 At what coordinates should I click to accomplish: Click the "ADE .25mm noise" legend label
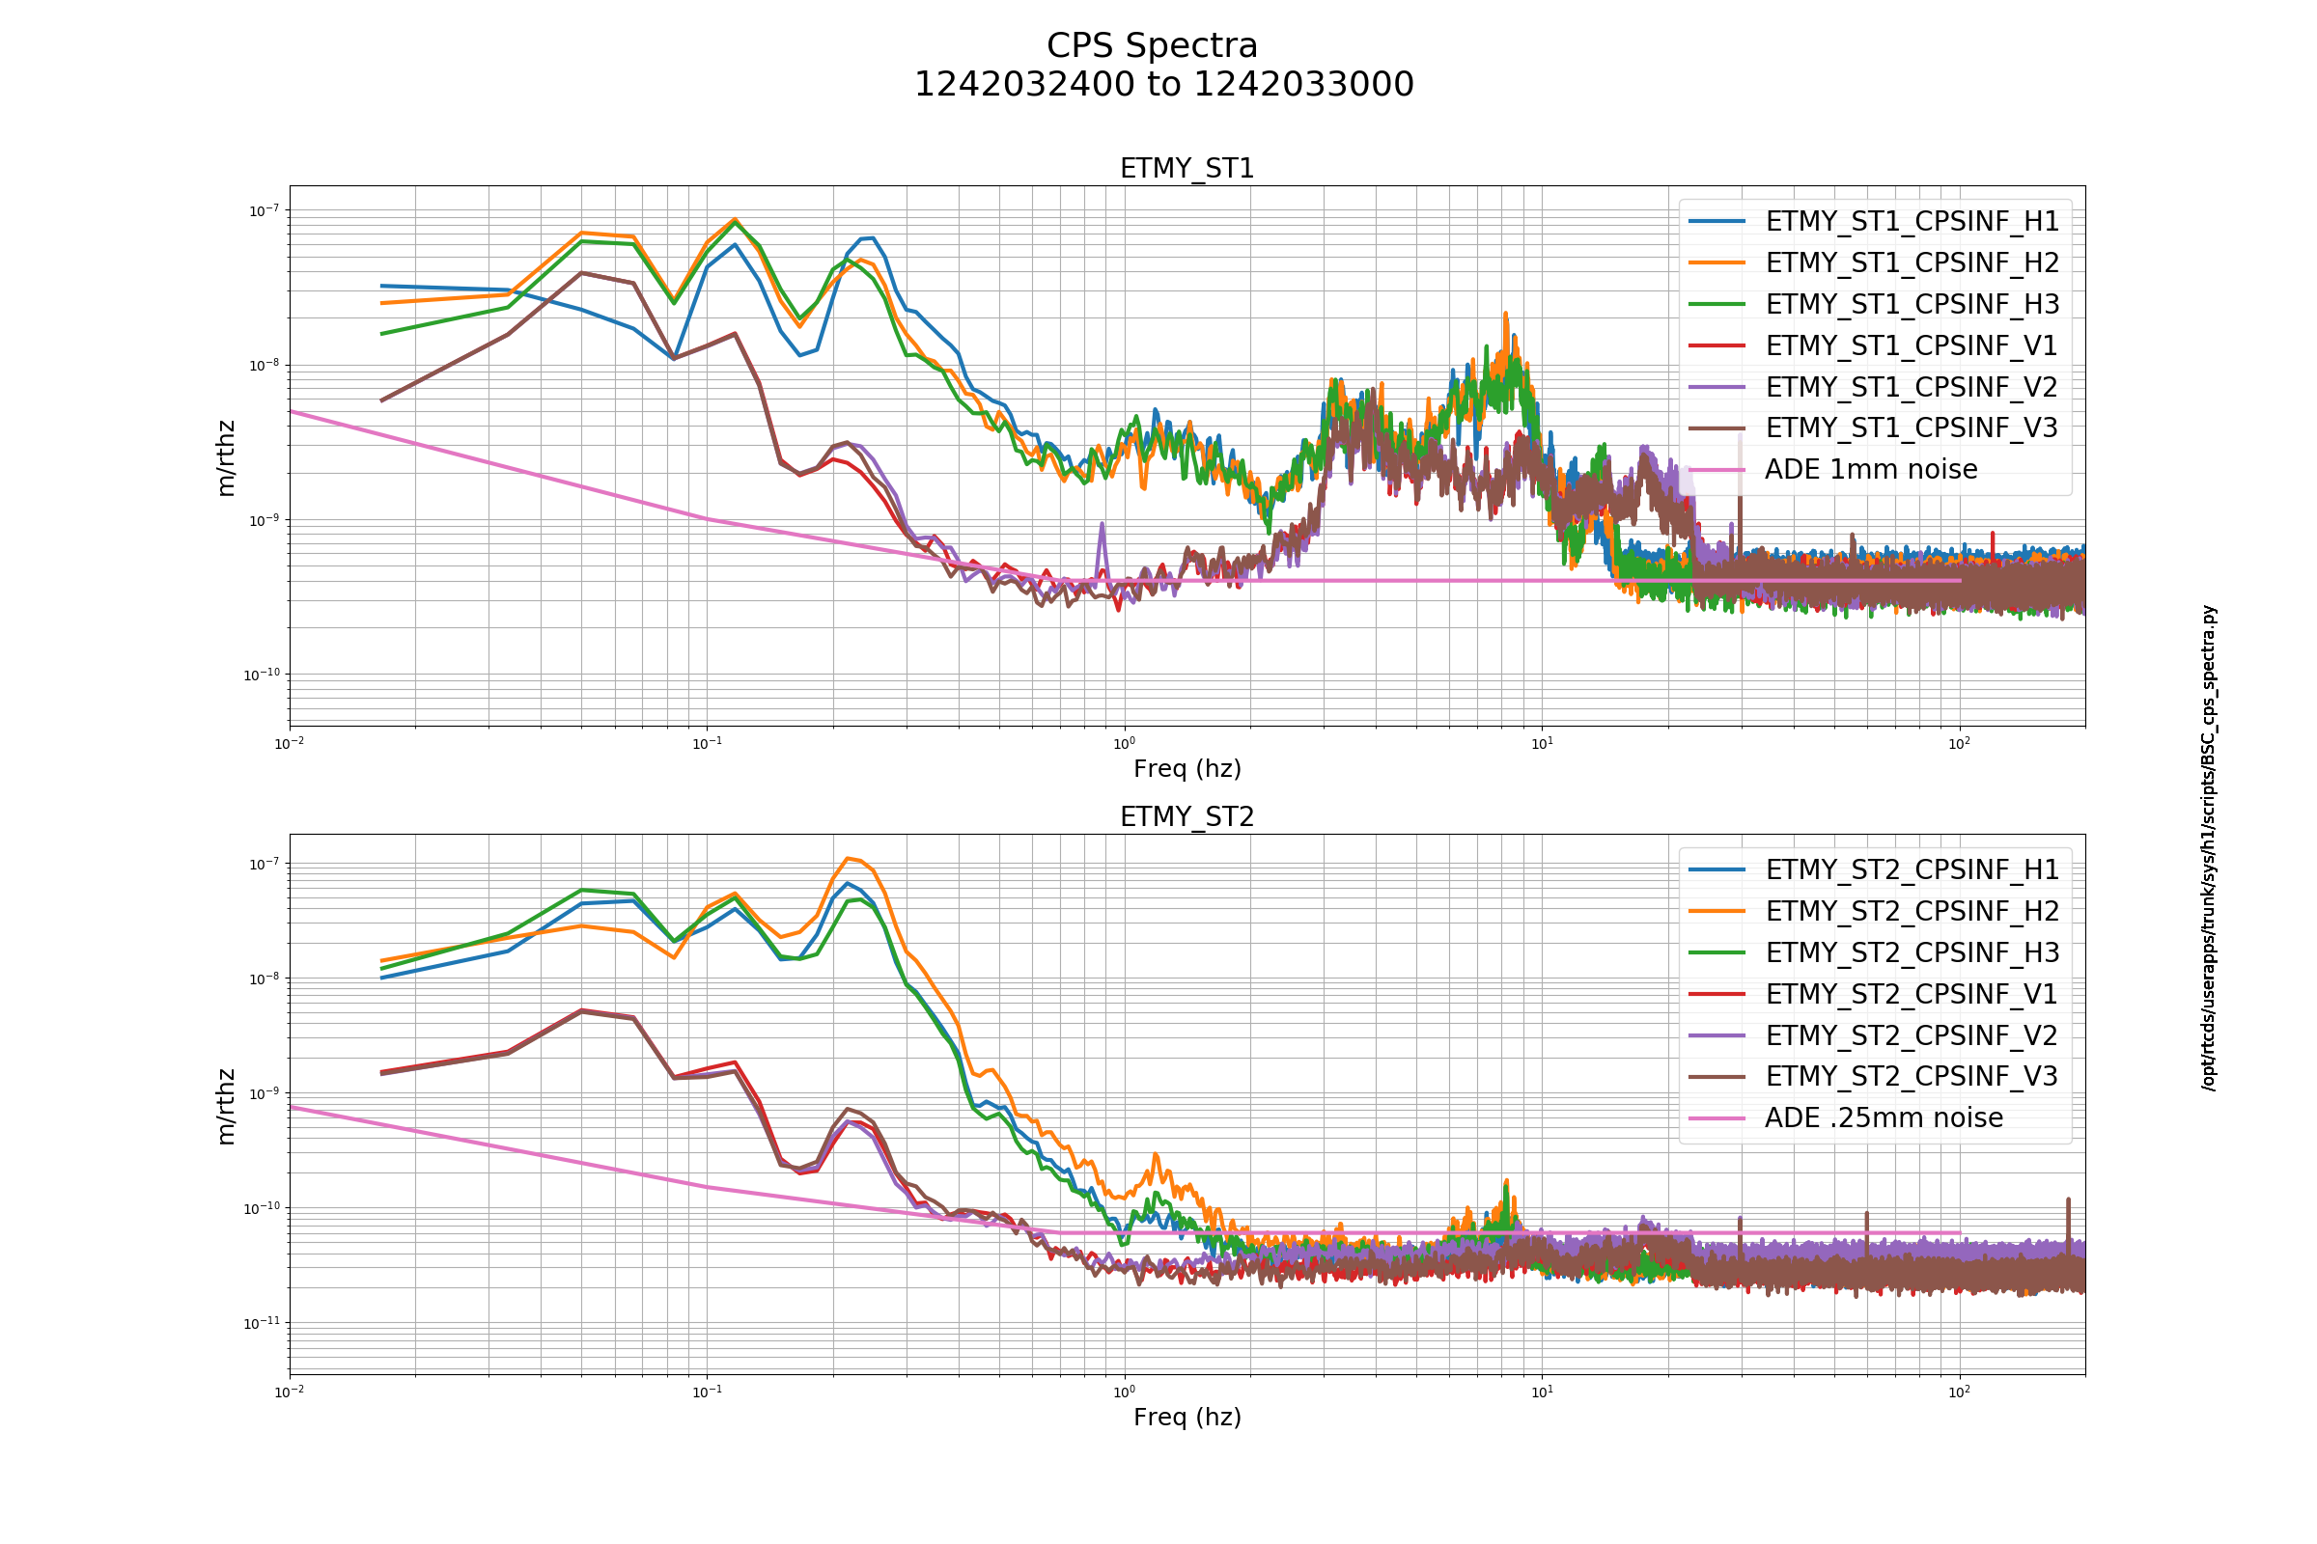tap(1884, 1117)
